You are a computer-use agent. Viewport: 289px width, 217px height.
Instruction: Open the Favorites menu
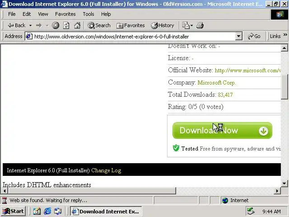(x=65, y=14)
